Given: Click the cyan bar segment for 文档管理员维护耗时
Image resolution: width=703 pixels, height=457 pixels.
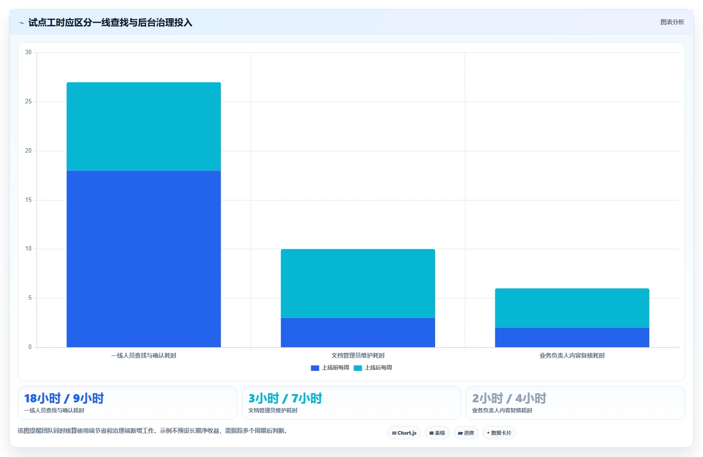Looking at the screenshot, I should point(358,283).
